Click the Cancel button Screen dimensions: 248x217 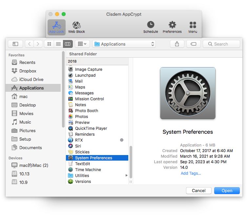coord(199,190)
